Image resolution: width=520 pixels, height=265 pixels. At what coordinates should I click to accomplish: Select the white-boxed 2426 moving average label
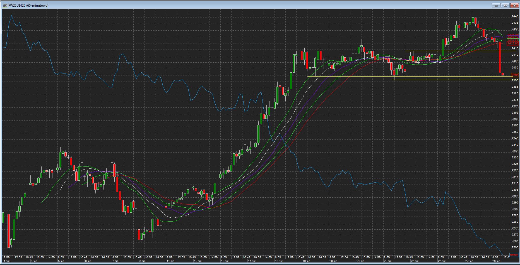click(x=513, y=35)
